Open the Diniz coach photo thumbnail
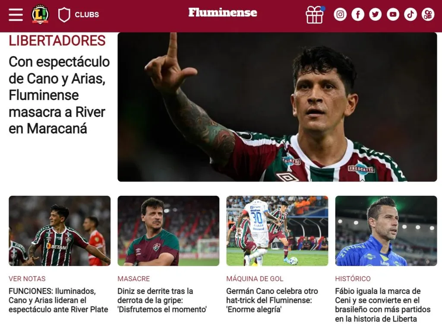Viewport: 442px width, 324px height. (x=168, y=231)
